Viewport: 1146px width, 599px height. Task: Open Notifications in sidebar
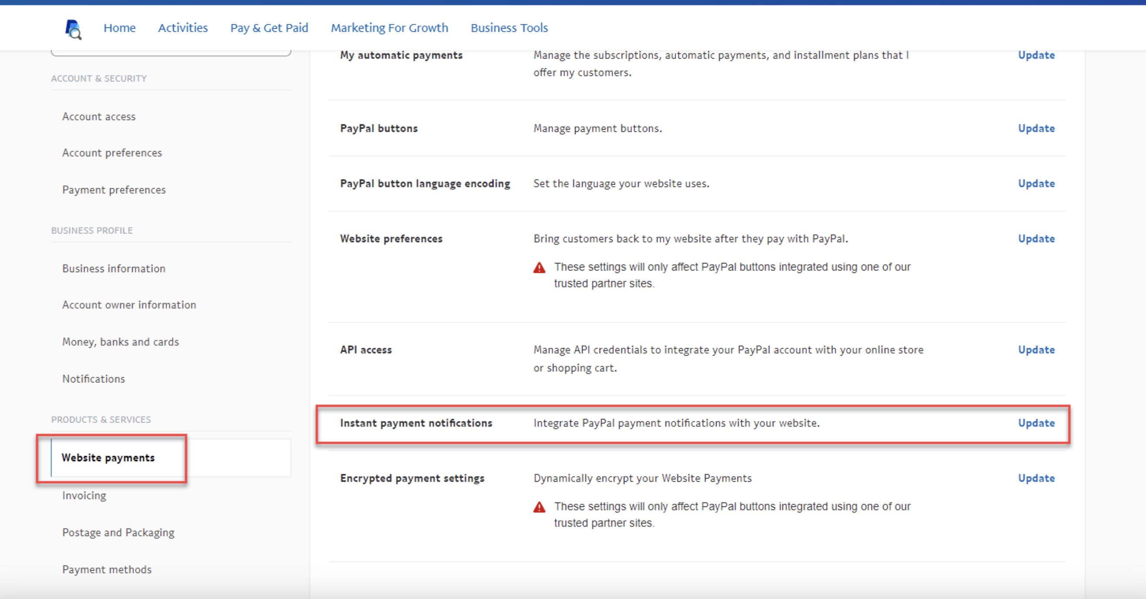point(94,379)
